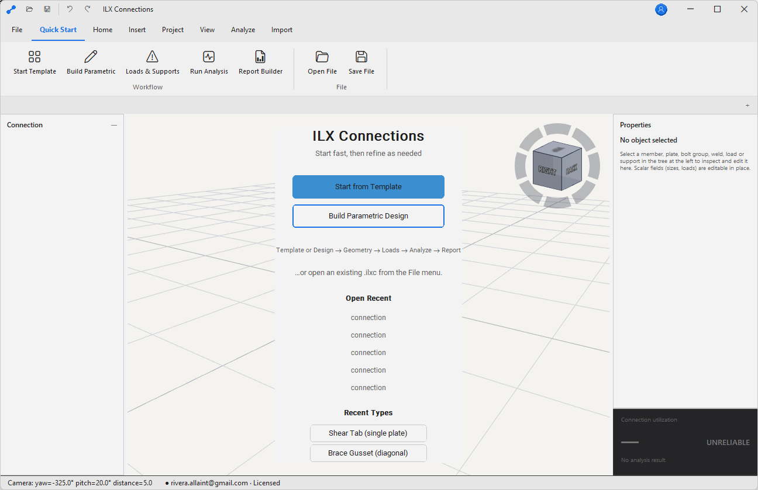Click the 'Open Recent' heading
This screenshot has width=758, height=490.
(x=368, y=298)
